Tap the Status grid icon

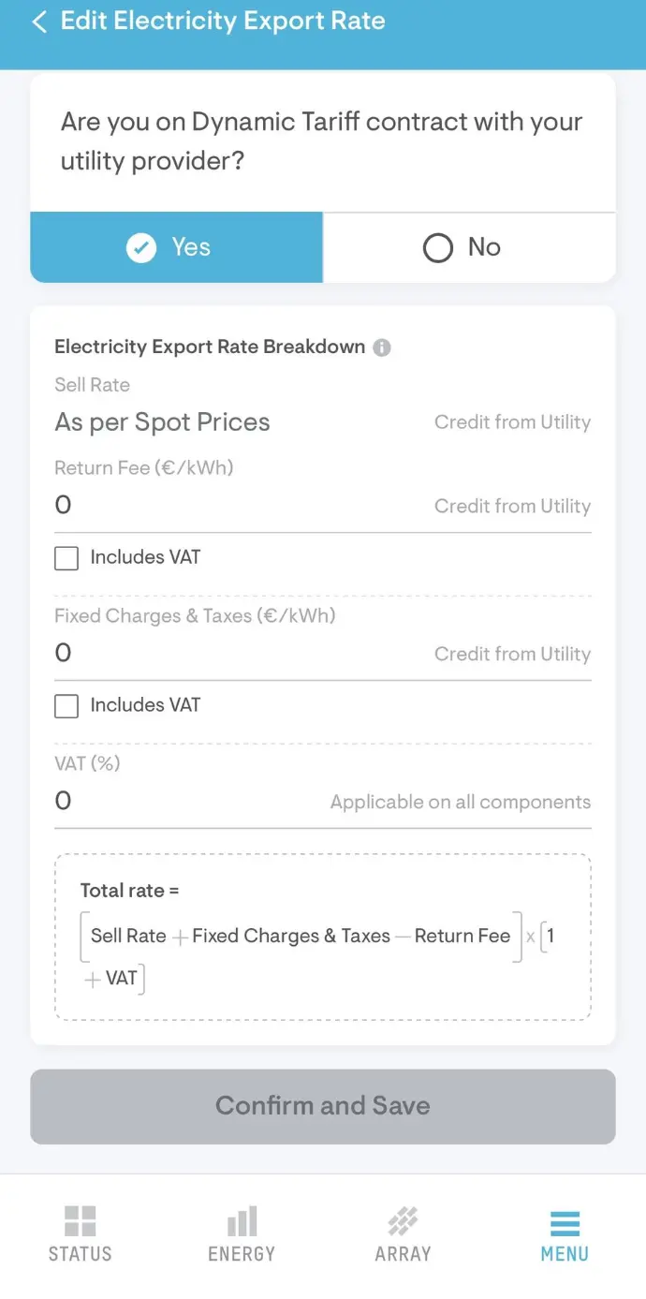(x=81, y=1220)
